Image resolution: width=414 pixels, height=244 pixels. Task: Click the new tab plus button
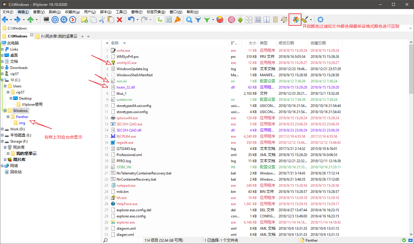click(82, 37)
